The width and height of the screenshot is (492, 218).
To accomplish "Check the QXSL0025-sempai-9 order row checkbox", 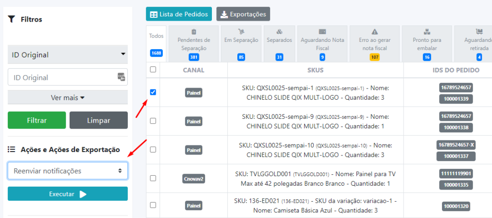I will 153,121.
